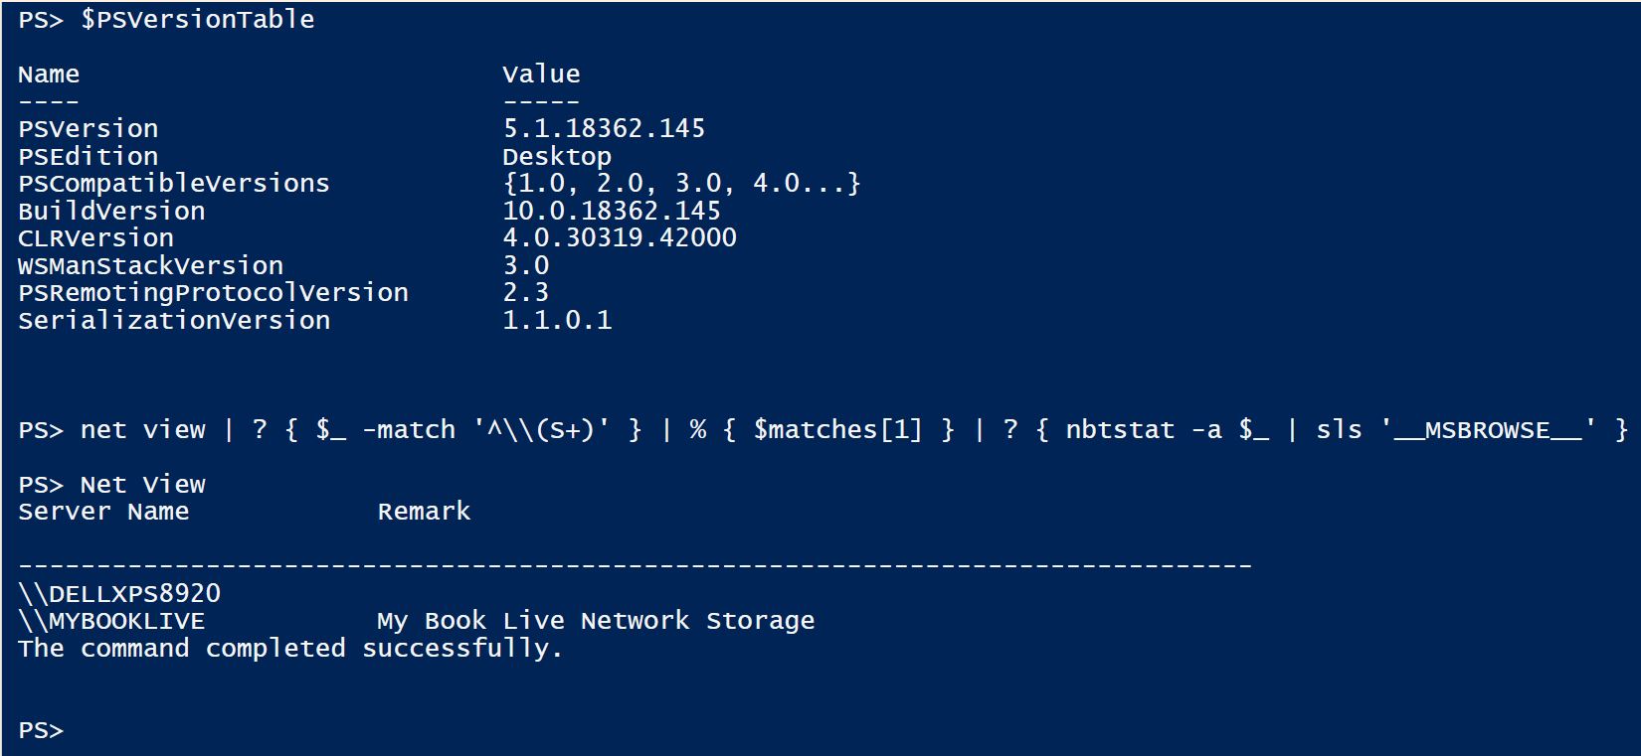This screenshot has height=756, width=1641.
Task: Click PSRemotingProtocolVersion value 2.3
Action: [525, 292]
